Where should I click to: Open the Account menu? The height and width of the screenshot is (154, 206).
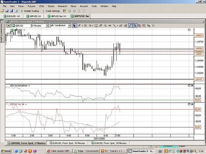[84, 6]
